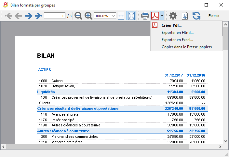Click the 226'210.00 total amount
Screen dimensions: 229x157
tap(174, 108)
